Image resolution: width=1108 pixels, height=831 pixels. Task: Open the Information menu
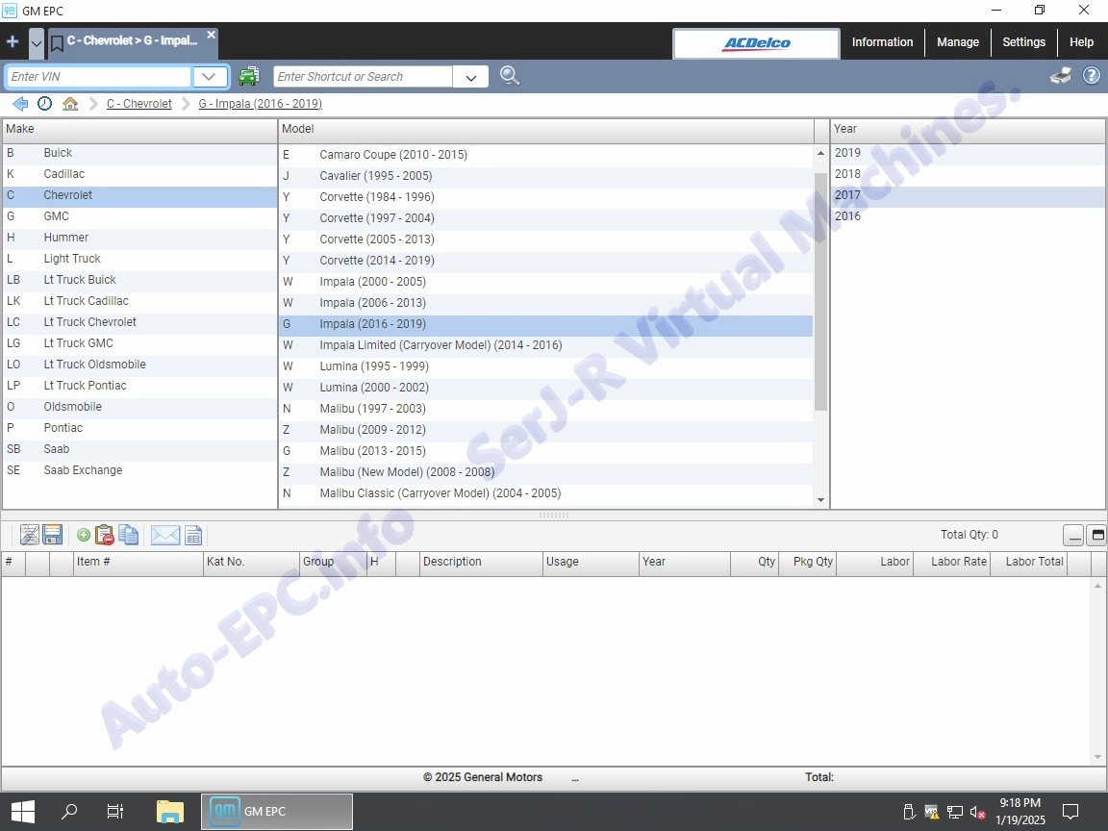882,42
